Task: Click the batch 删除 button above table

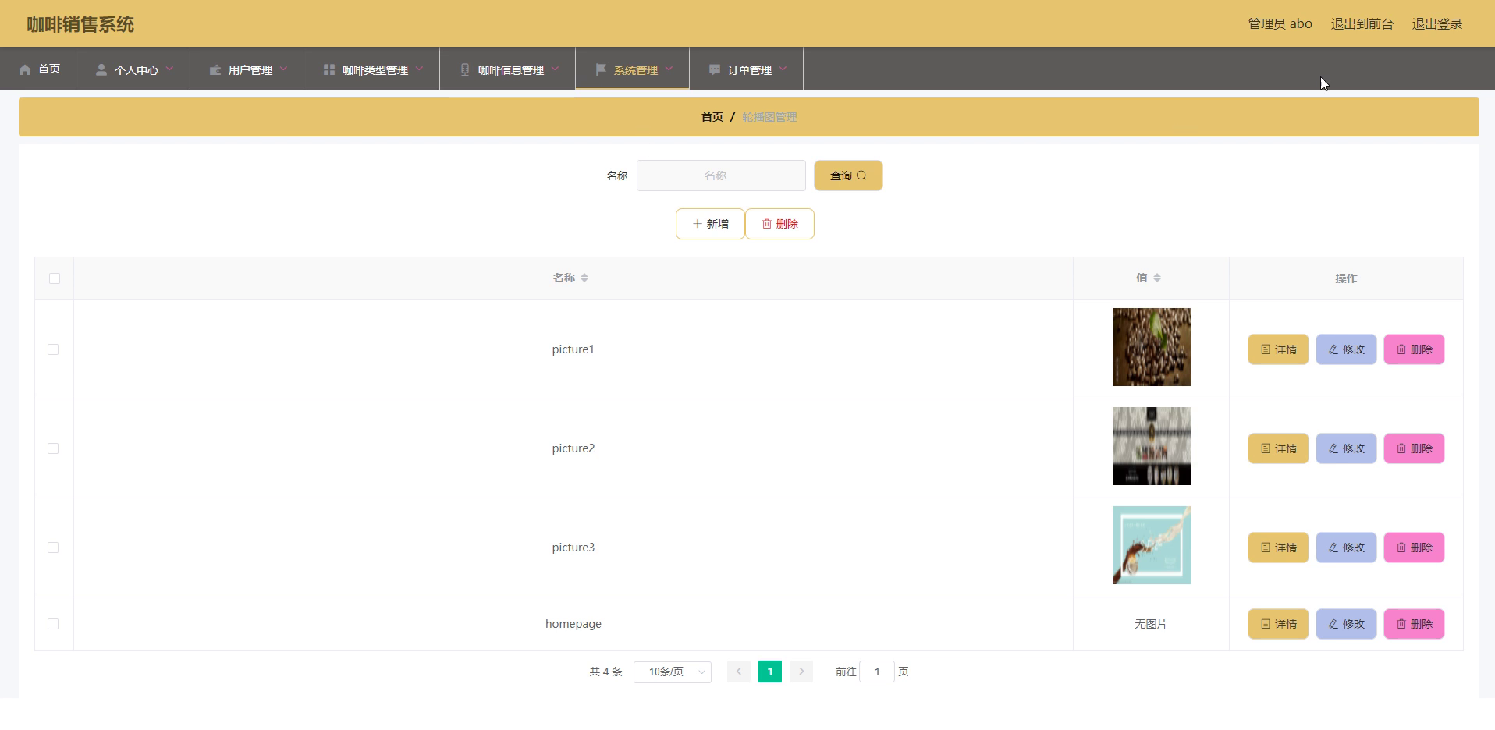Action: (779, 224)
